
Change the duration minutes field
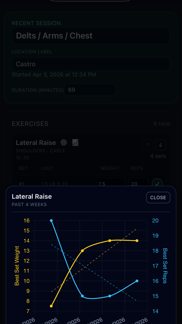pyautogui.click(x=90, y=90)
